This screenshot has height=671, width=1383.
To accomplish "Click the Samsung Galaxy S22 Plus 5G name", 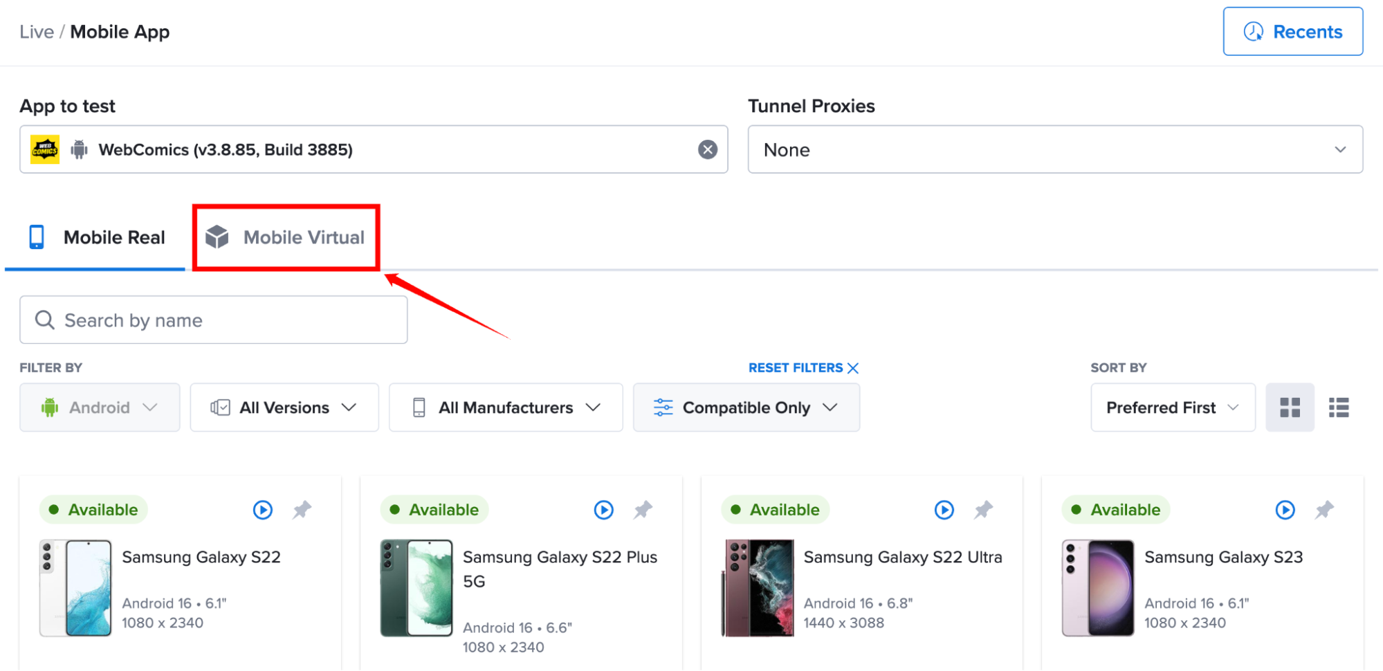I will coord(560,569).
